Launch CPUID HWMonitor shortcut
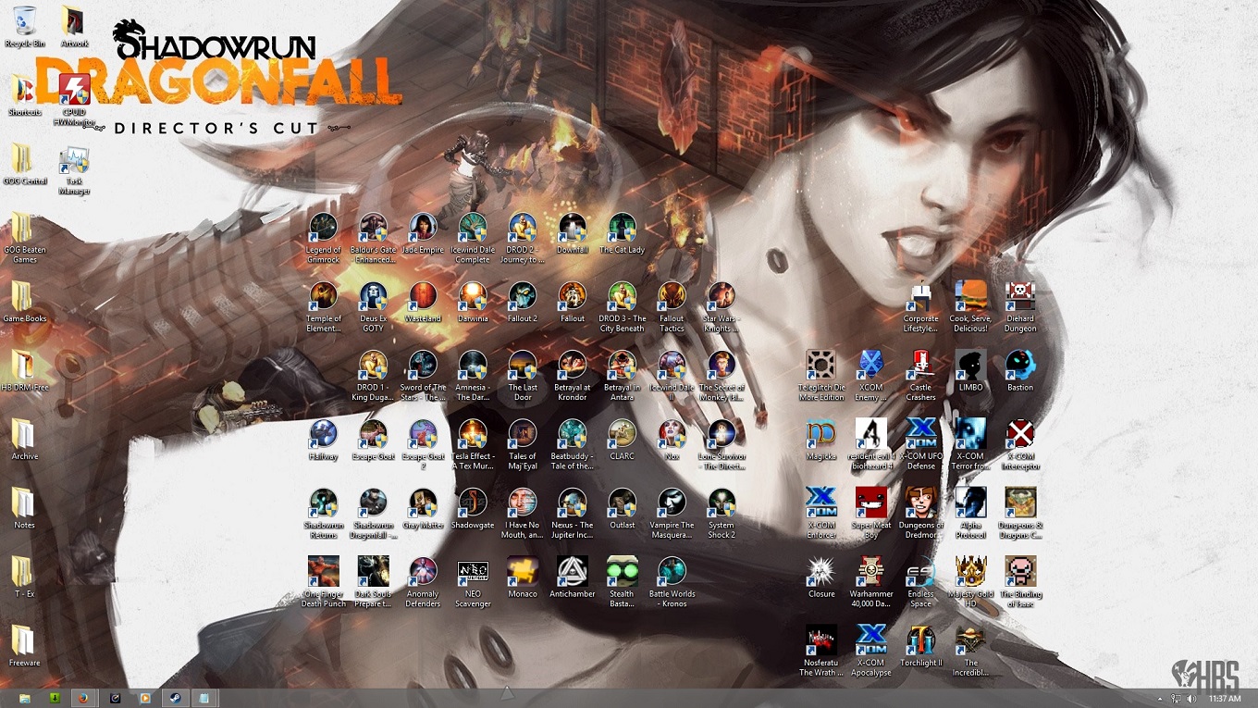 (75, 101)
